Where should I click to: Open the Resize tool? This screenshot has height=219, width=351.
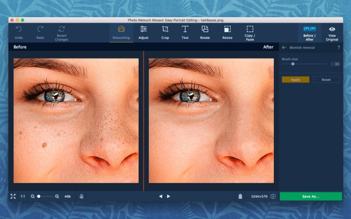[227, 33]
